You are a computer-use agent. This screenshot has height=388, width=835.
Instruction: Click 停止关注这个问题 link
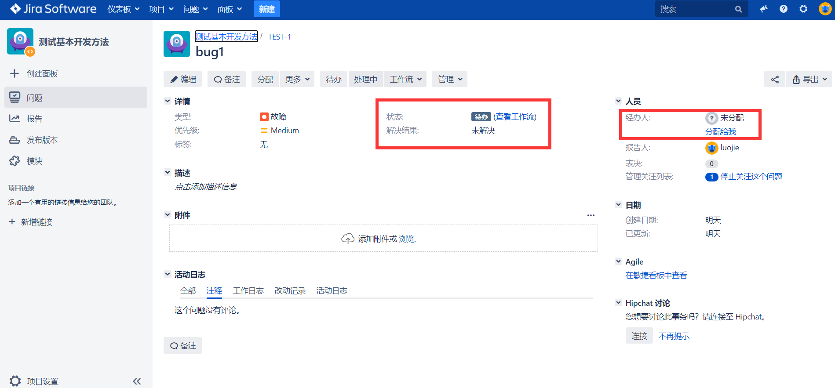[x=751, y=177]
